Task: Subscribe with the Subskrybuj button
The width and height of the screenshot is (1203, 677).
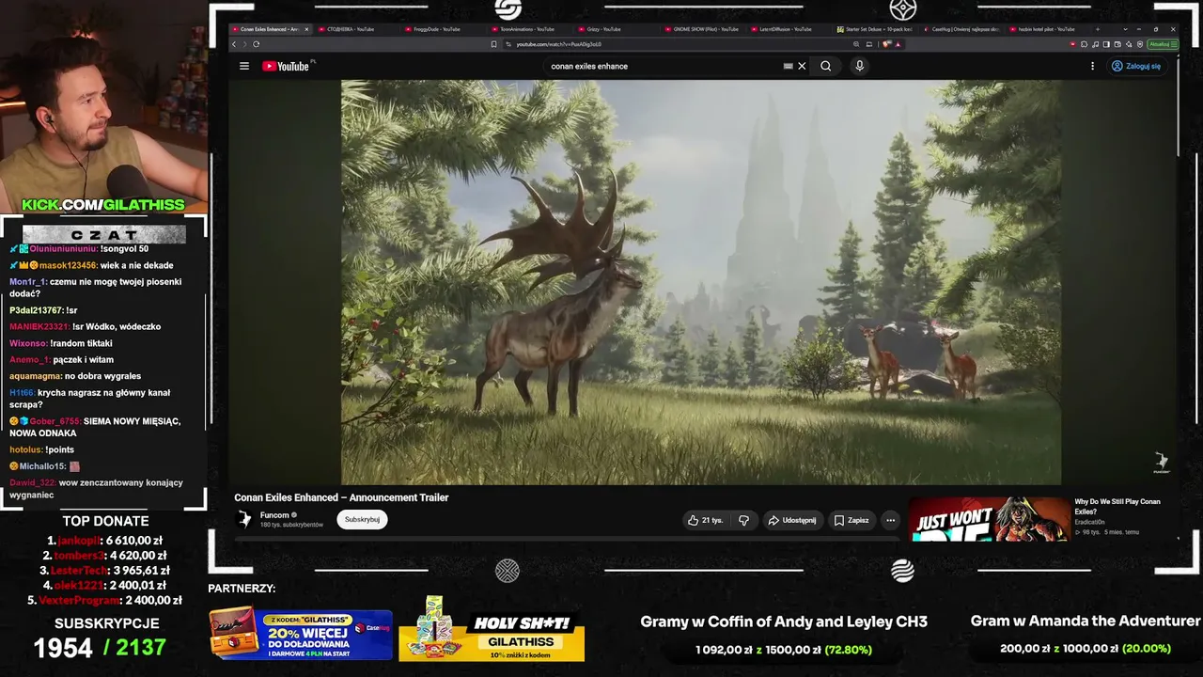Action: coord(362,519)
